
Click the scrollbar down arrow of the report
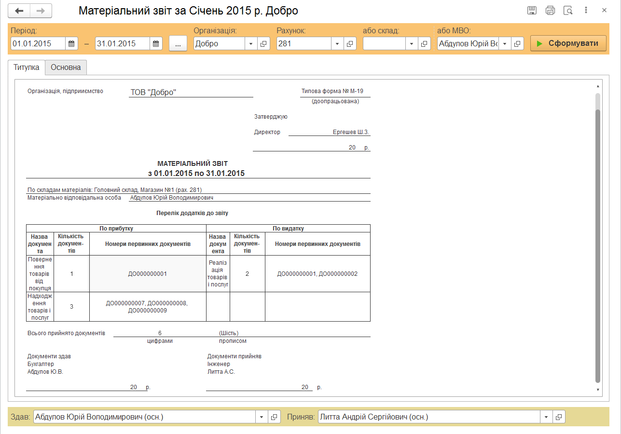pyautogui.click(x=598, y=390)
